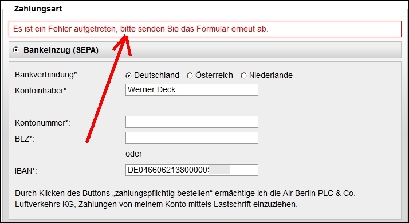Focus the empty BLZ input field
Image resolution: width=409 pixels, height=223 pixels.
click(x=192, y=138)
